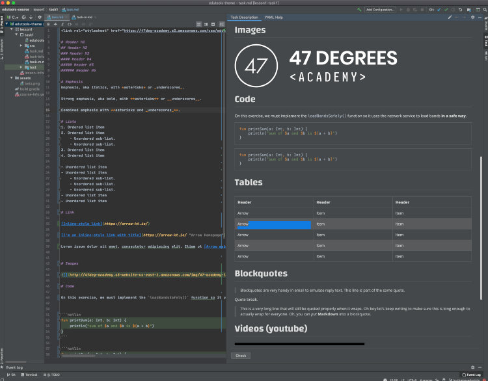The image size is (488, 381).
Task: Open the YAML Help tab
Action: click(273, 18)
